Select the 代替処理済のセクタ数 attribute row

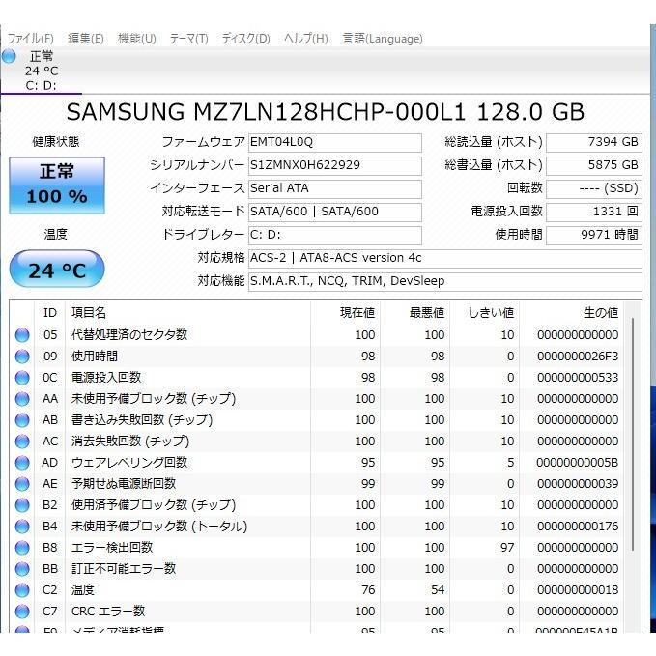tap(317, 335)
